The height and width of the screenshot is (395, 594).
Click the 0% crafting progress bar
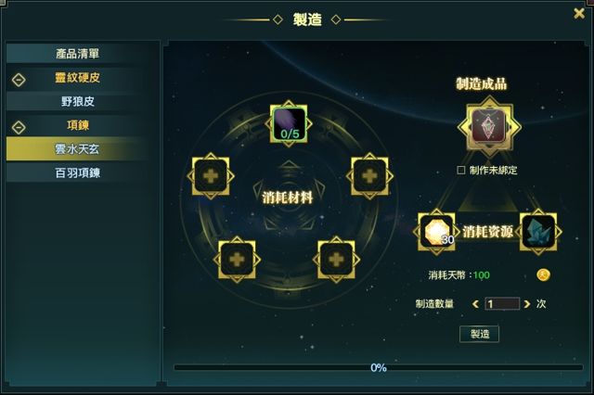378,367
